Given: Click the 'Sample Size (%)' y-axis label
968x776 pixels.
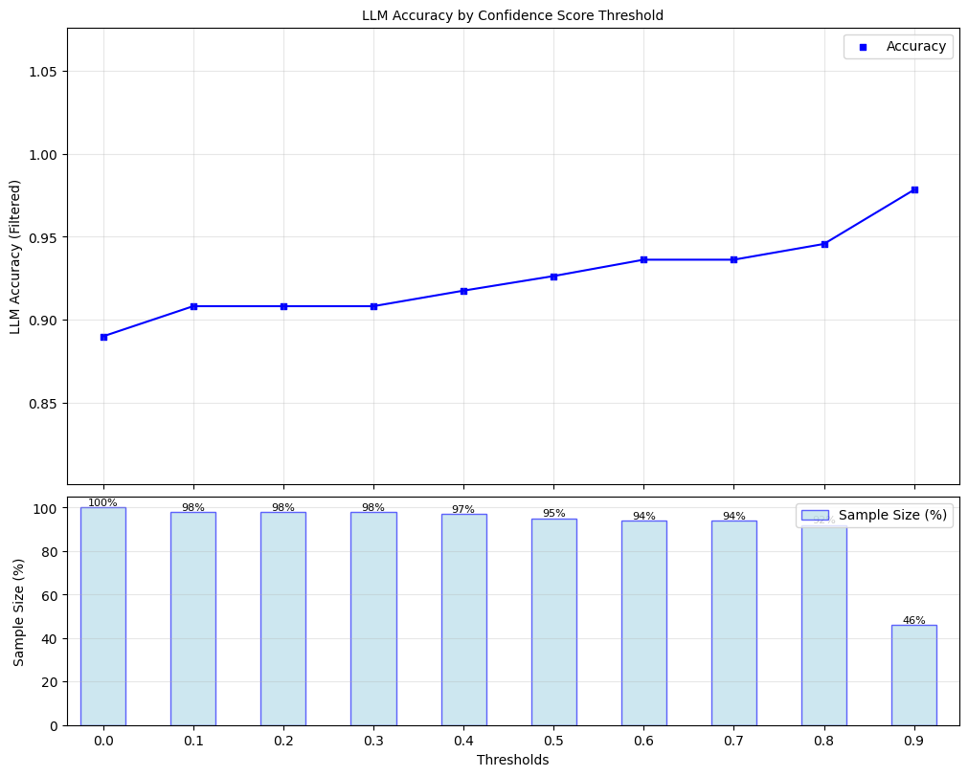Looking at the screenshot, I should (x=19, y=610).
